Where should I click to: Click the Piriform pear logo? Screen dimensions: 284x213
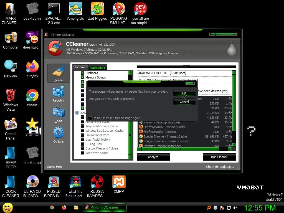pyautogui.click(x=232, y=49)
